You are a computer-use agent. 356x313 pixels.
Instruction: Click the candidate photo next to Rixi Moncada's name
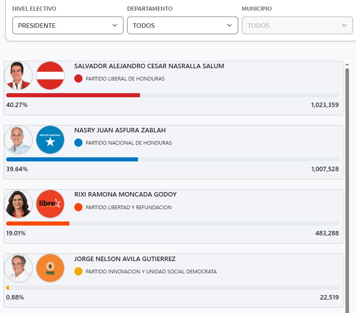click(x=19, y=204)
